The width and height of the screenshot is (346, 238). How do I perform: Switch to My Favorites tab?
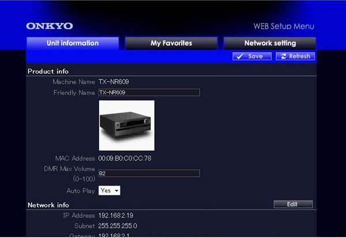pos(171,43)
